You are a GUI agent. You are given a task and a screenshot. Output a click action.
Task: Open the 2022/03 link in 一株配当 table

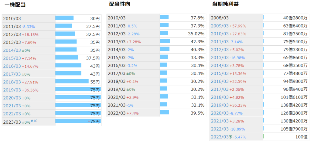[12, 114]
